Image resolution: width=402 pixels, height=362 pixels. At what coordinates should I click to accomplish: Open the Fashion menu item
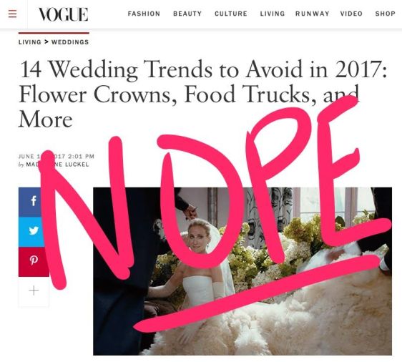point(144,14)
